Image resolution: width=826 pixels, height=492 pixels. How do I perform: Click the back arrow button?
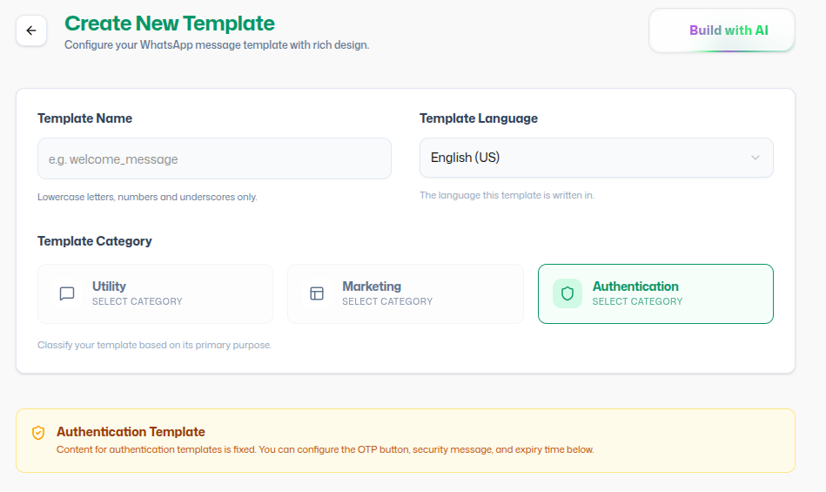coord(31,30)
